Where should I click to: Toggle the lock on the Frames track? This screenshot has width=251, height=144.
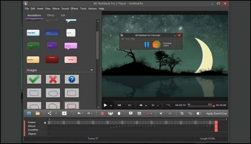pos(45,122)
